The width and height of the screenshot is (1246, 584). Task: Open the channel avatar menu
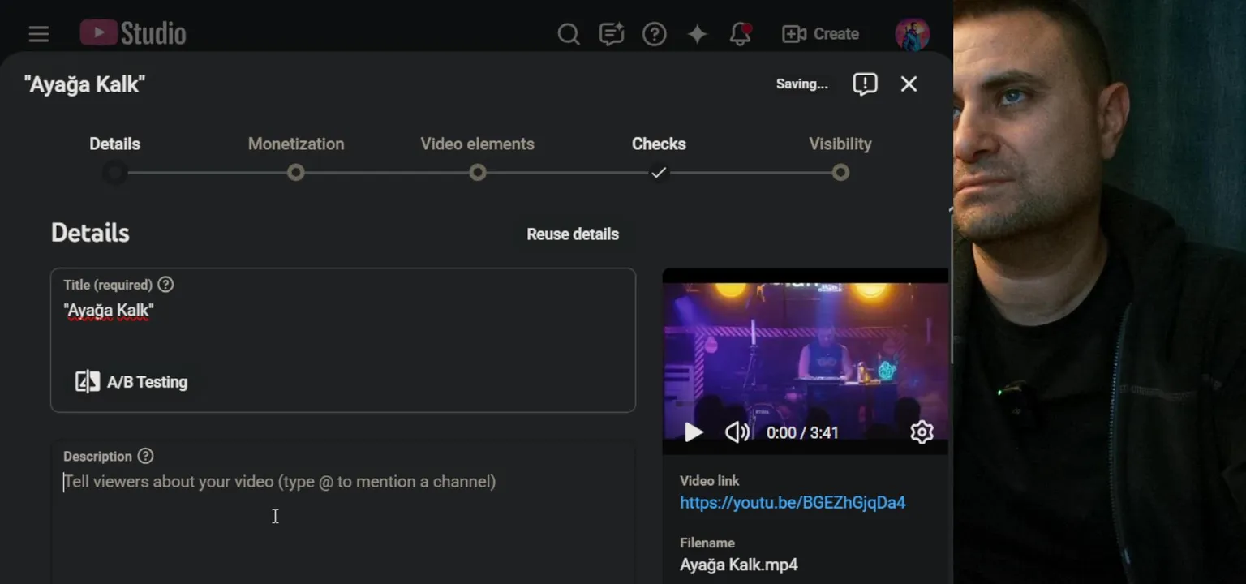[912, 34]
